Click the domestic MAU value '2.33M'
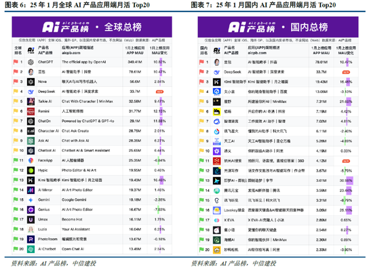The image size is (373, 270). 321,250
